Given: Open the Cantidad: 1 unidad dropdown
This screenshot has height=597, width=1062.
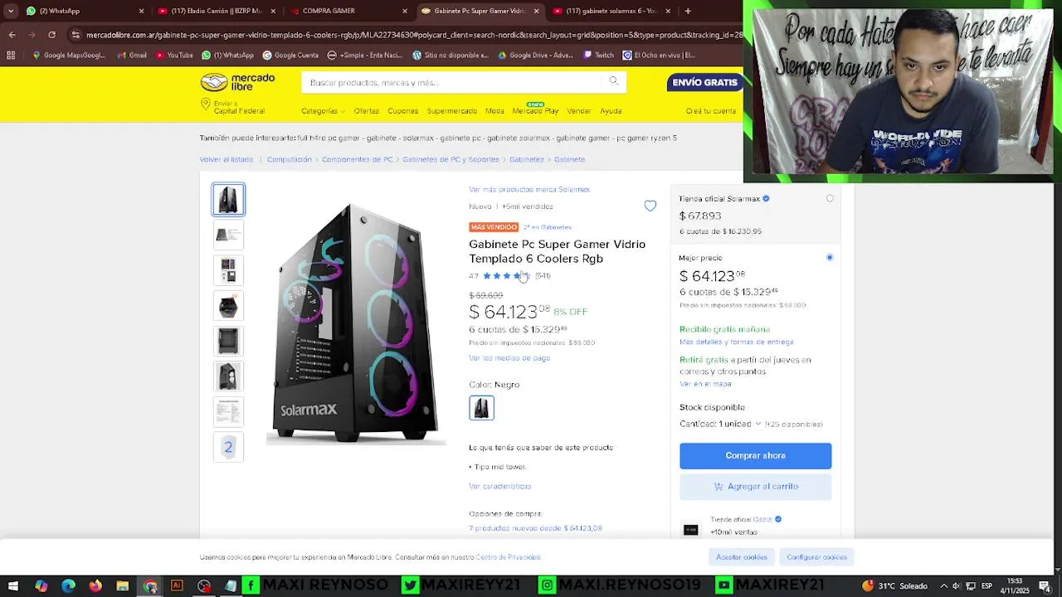Looking at the screenshot, I should pos(720,424).
